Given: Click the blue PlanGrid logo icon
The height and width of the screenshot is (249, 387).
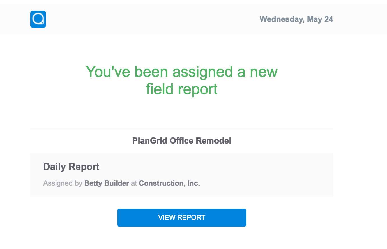Looking at the screenshot, I should (38, 19).
